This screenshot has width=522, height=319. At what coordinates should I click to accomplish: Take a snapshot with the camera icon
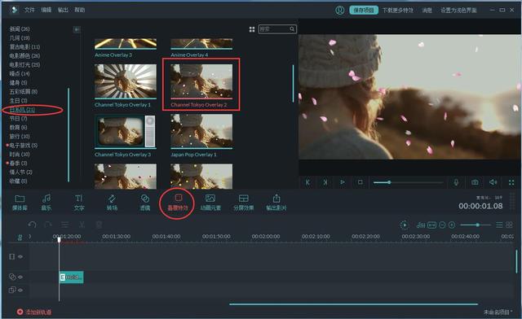475,182
